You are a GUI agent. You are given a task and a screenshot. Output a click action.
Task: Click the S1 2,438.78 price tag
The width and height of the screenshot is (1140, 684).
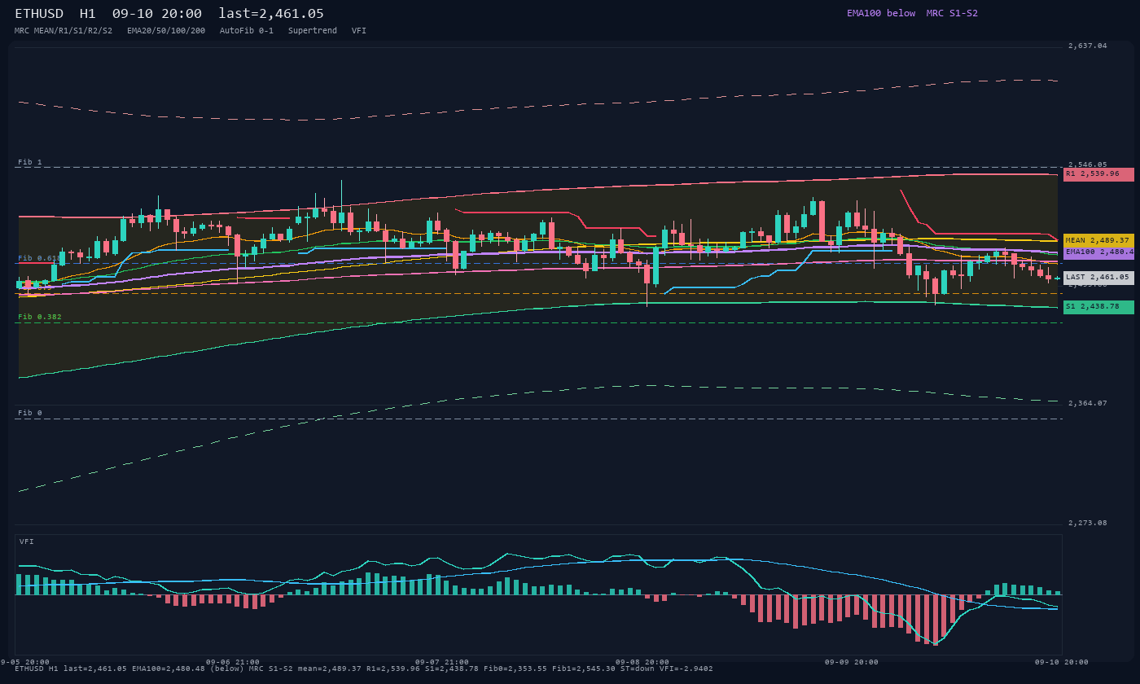click(1098, 307)
